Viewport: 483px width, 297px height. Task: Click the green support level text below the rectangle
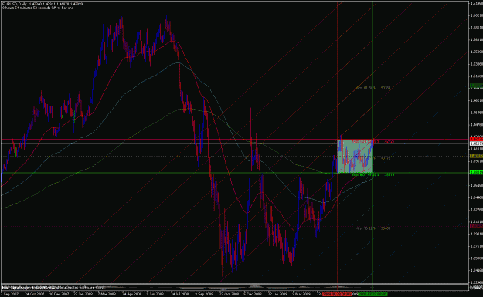[x=373, y=174]
